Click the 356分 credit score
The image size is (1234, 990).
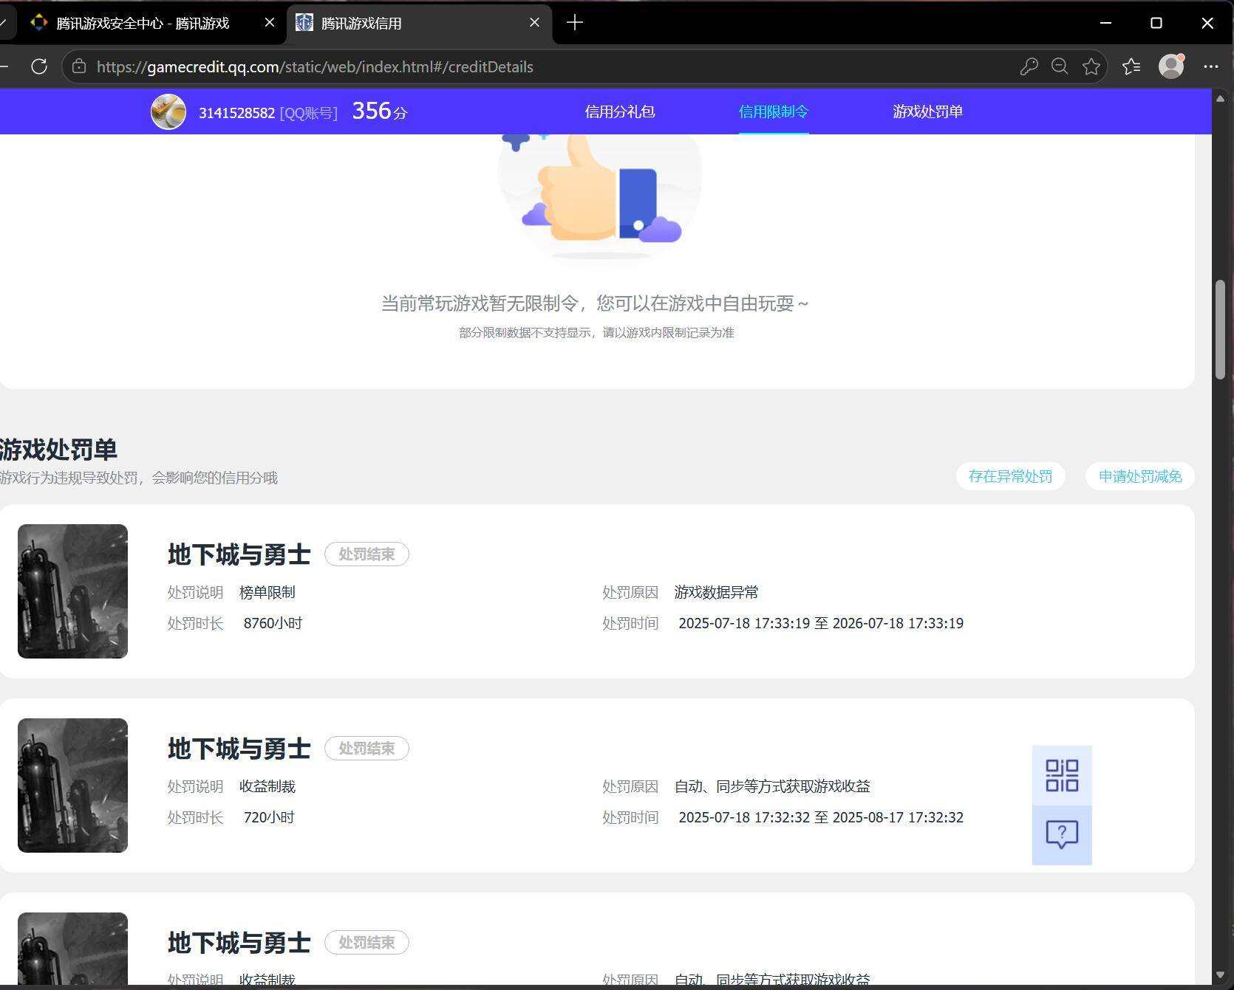tap(380, 111)
